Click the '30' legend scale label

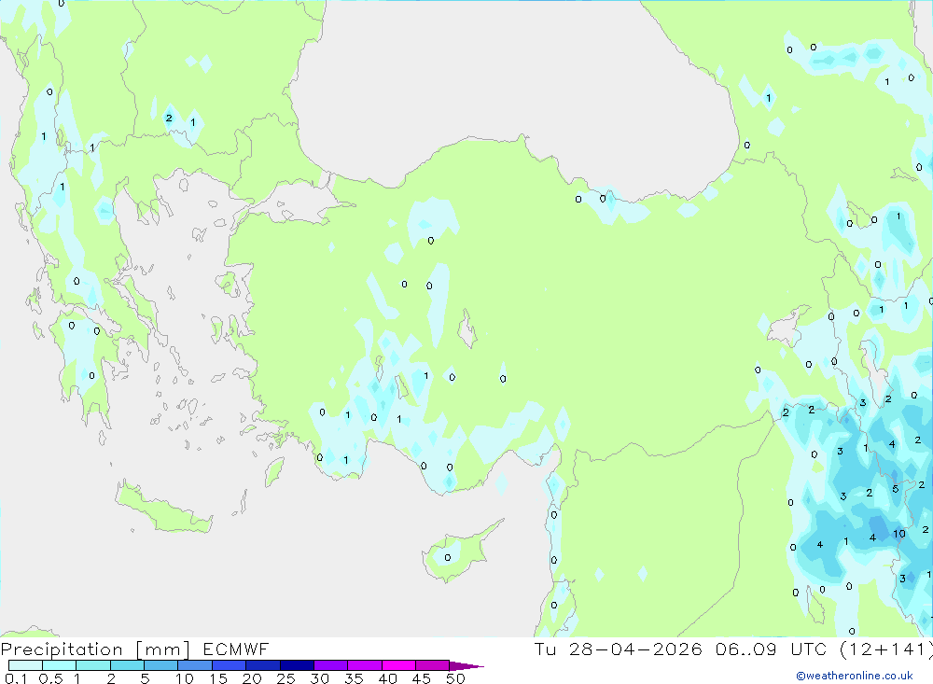(320, 678)
